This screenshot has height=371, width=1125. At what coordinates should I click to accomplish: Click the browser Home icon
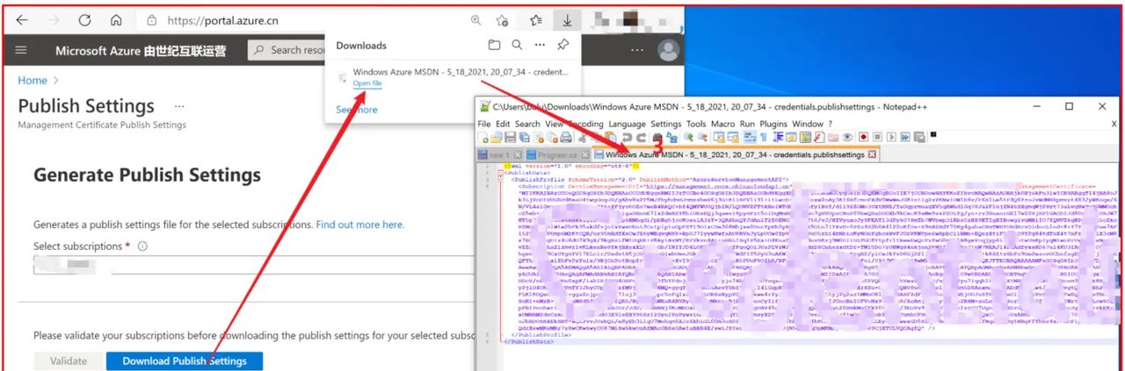116,19
